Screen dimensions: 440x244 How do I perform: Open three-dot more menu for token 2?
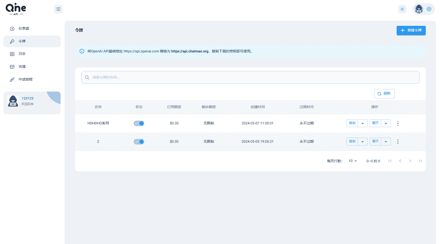(398, 142)
